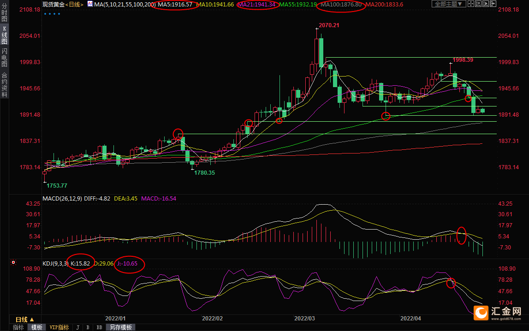Click the 另存模板 button

coord(120,327)
